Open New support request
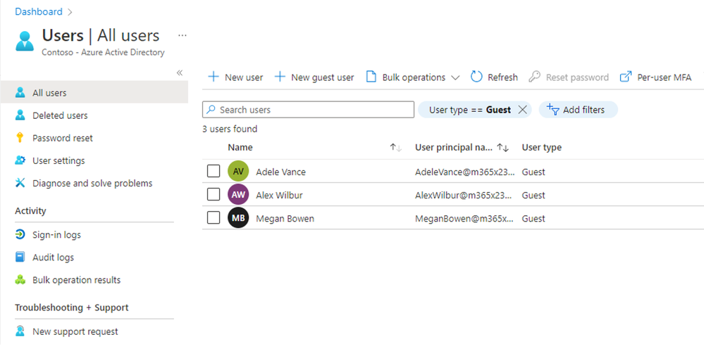The image size is (704, 349). point(75,331)
